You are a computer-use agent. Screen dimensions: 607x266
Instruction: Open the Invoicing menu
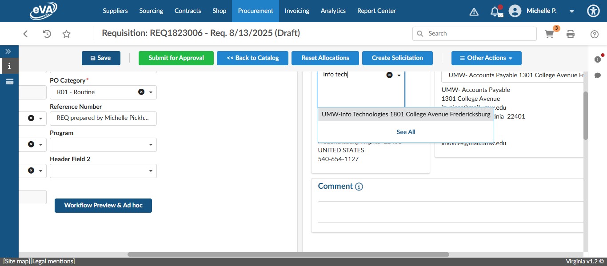pyautogui.click(x=297, y=11)
